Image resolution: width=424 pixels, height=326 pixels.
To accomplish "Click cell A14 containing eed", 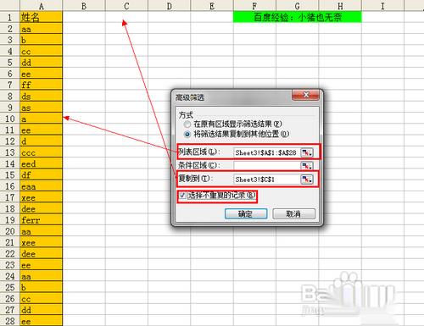I will (x=42, y=163).
